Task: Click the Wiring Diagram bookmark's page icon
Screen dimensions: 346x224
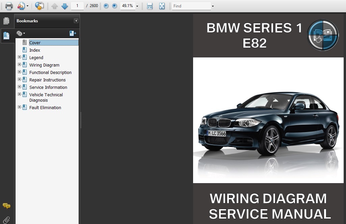Action: (25, 65)
